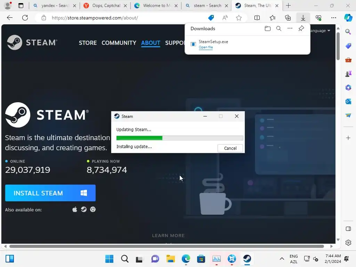Screen dimensions: 356x267
Task: Open the language dropdown
Action: point(320,31)
